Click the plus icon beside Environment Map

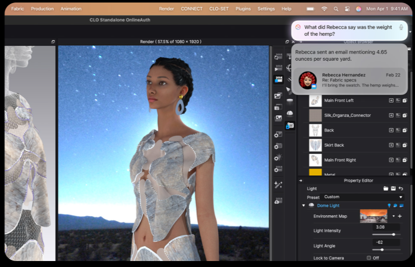400,216
